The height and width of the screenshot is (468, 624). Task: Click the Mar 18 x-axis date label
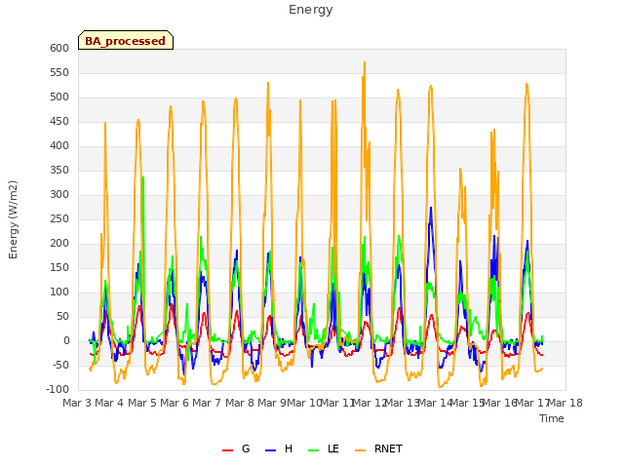tap(565, 403)
